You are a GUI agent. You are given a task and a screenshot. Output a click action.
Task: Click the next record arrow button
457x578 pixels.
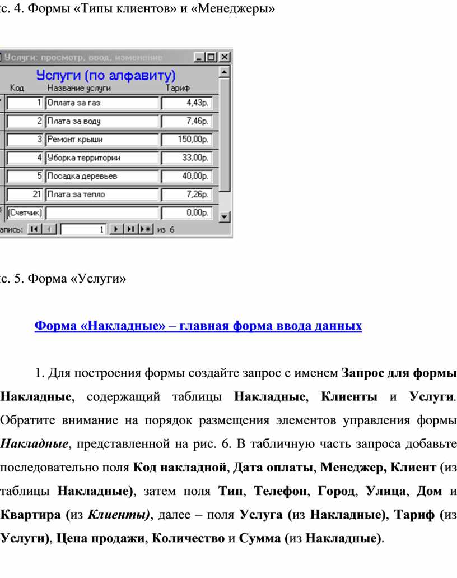(x=116, y=229)
